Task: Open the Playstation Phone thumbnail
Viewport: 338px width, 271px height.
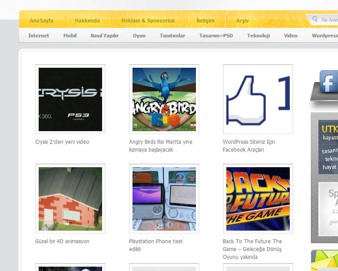Action: [x=164, y=198]
